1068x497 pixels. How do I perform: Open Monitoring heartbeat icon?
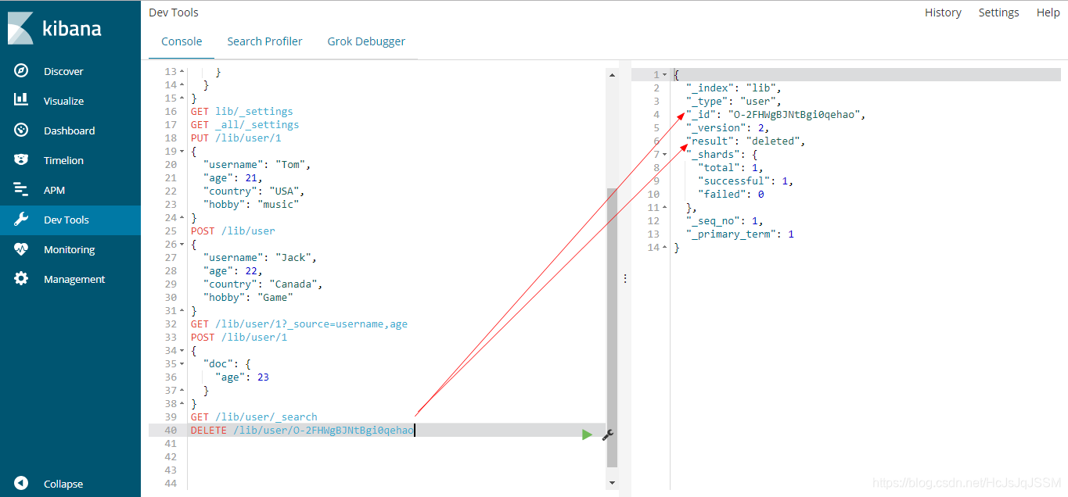tap(21, 249)
